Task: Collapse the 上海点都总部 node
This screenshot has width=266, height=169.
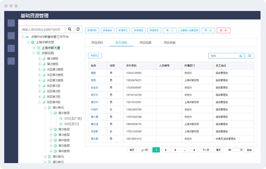Action: 28,42
